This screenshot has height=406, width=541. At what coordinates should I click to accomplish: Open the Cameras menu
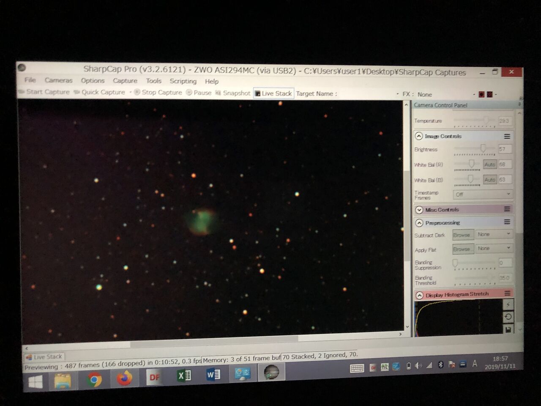(x=58, y=80)
